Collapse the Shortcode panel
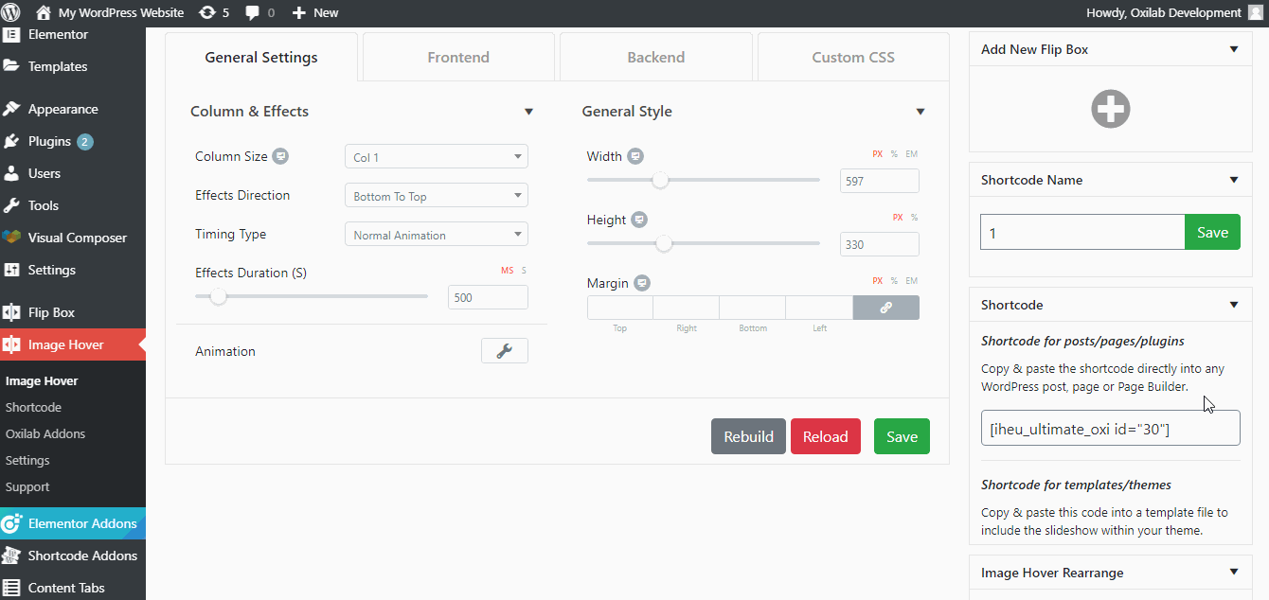Image resolution: width=1269 pixels, height=600 pixels. tap(1234, 305)
